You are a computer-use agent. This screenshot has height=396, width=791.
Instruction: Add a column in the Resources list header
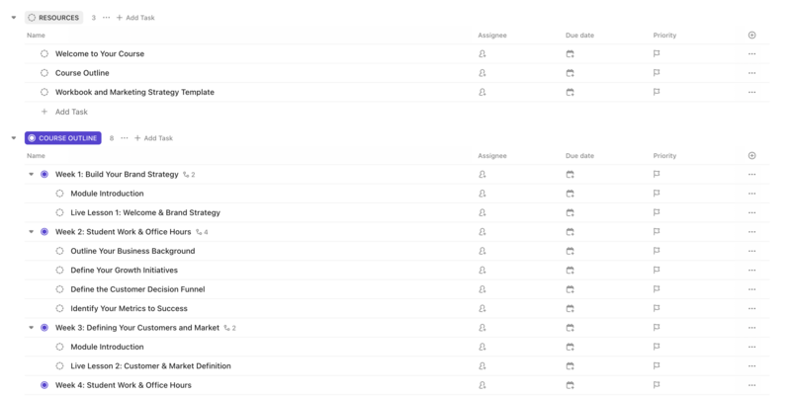[x=752, y=36]
